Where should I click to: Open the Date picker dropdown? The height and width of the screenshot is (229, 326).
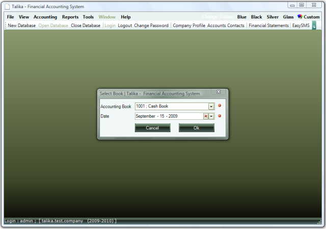click(x=211, y=116)
